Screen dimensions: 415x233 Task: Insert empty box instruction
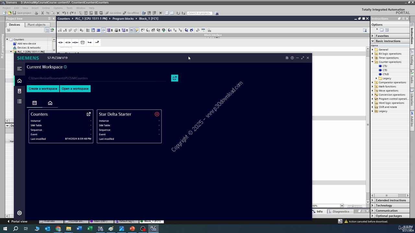click(x=82, y=42)
